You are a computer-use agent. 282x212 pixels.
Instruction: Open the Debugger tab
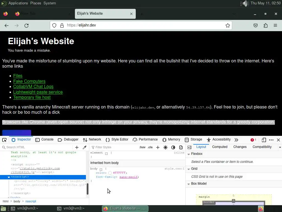[68, 139]
